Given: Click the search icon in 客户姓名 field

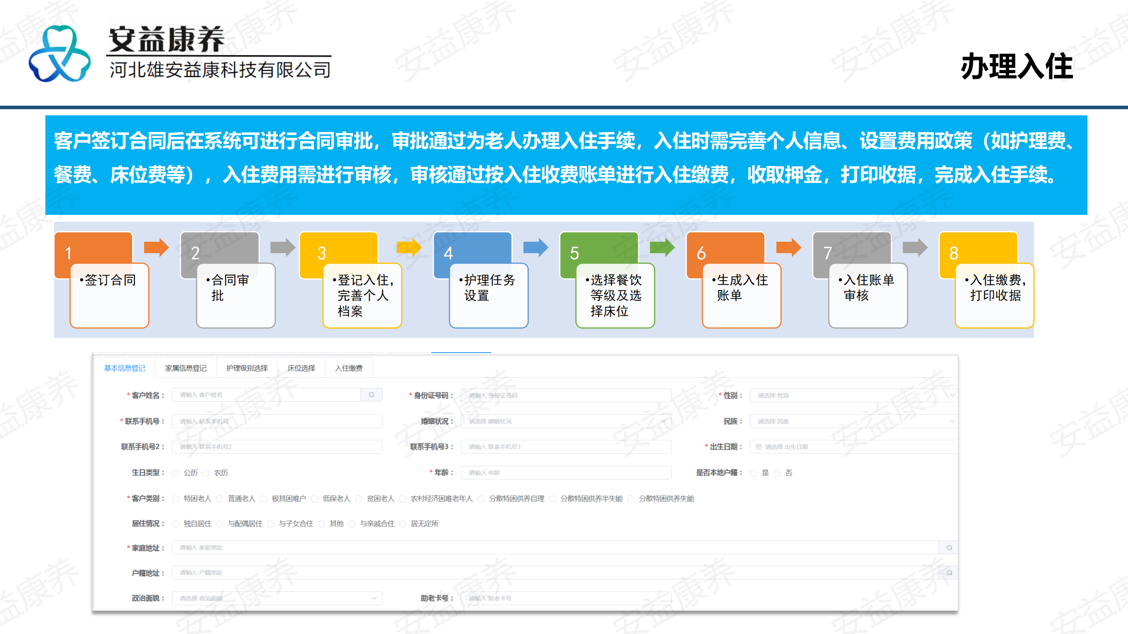Looking at the screenshot, I should click(x=371, y=395).
